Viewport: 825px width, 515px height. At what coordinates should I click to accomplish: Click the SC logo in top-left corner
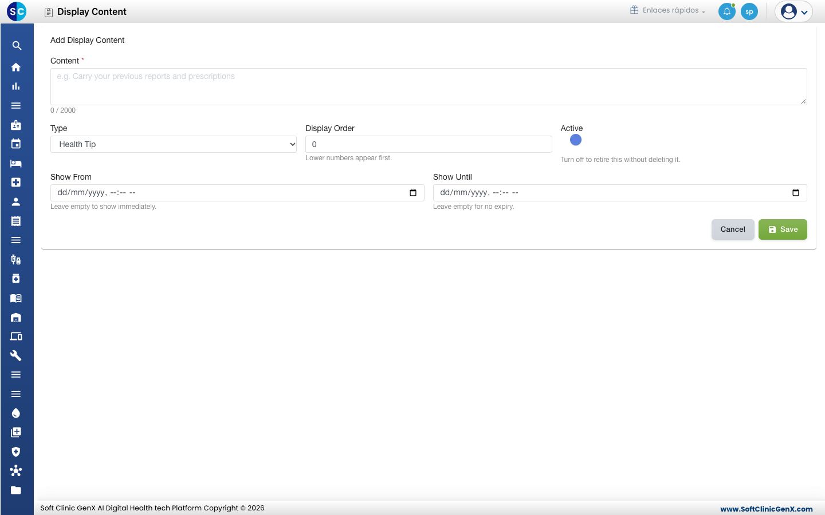coord(17,11)
